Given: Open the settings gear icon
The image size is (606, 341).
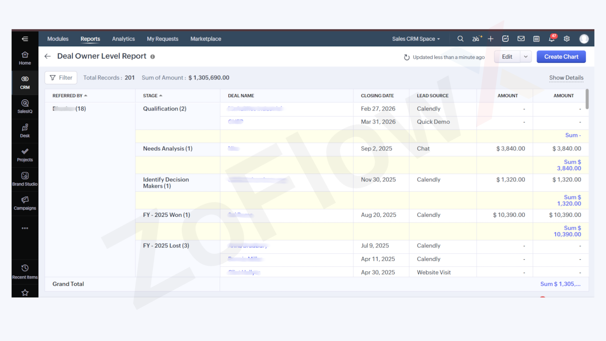Looking at the screenshot, I should [567, 39].
